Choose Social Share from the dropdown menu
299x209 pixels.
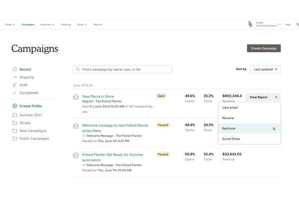coord(250,139)
